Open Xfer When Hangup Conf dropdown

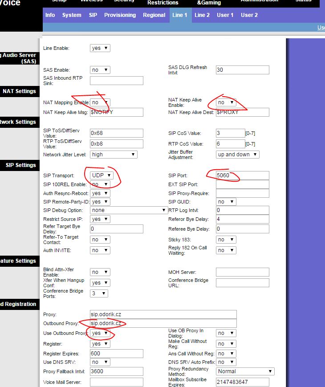click(x=100, y=283)
